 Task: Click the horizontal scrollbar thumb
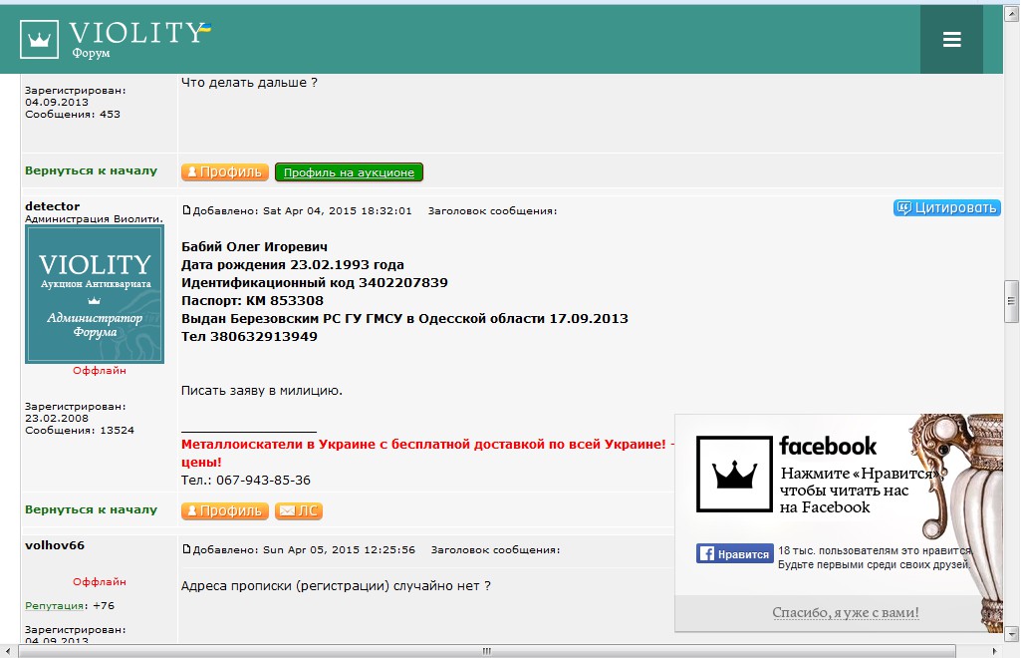coord(487,651)
